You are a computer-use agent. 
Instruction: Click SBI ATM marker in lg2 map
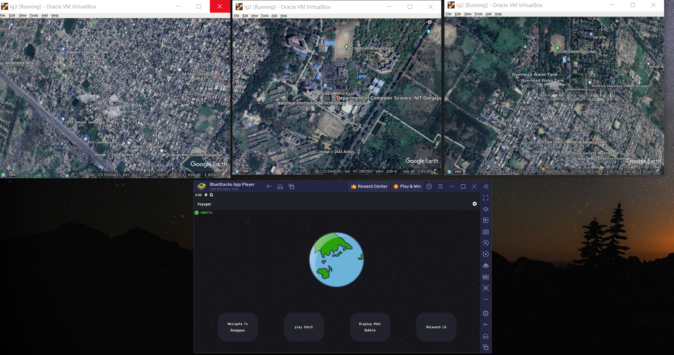(x=591, y=35)
